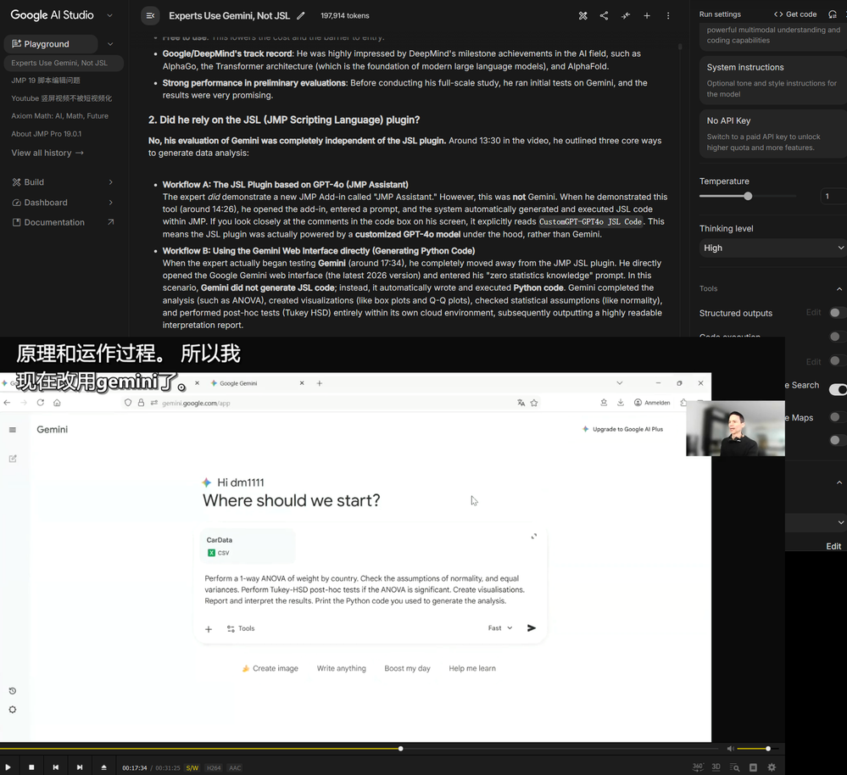Screen dimensions: 847x775
Task: Select Playground in the sidebar
Action: click(x=51, y=44)
